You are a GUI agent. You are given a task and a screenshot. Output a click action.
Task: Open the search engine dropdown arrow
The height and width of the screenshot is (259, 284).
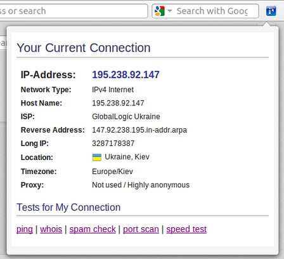coord(170,11)
